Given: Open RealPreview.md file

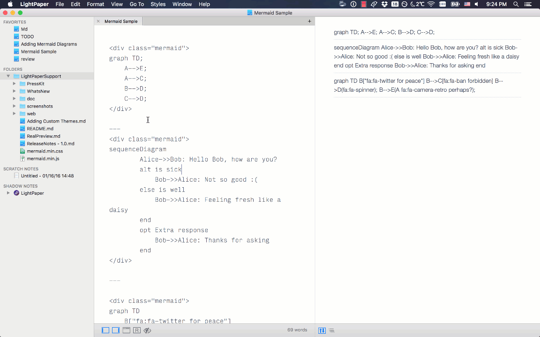Looking at the screenshot, I should pos(44,136).
